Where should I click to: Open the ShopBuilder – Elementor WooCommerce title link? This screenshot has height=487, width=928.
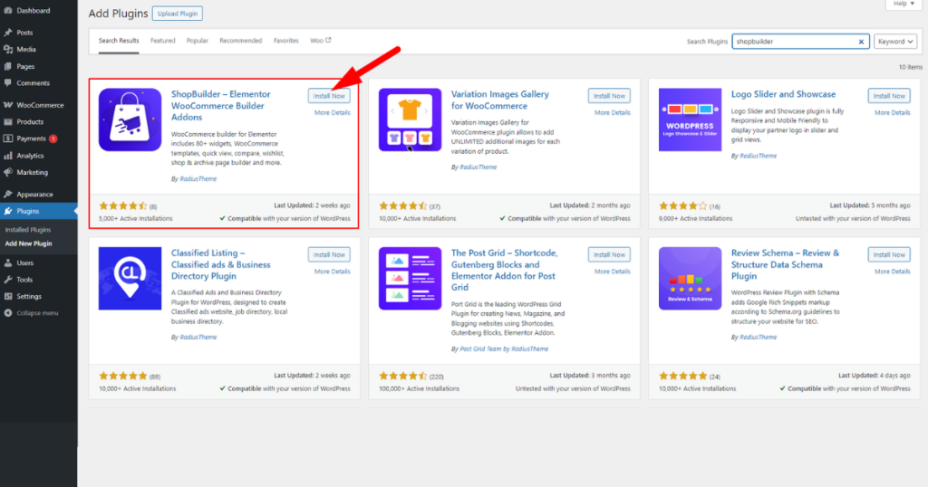pos(221,106)
